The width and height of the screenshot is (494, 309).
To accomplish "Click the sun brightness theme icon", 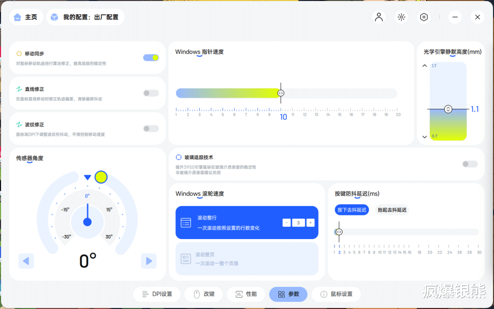I will point(401,17).
